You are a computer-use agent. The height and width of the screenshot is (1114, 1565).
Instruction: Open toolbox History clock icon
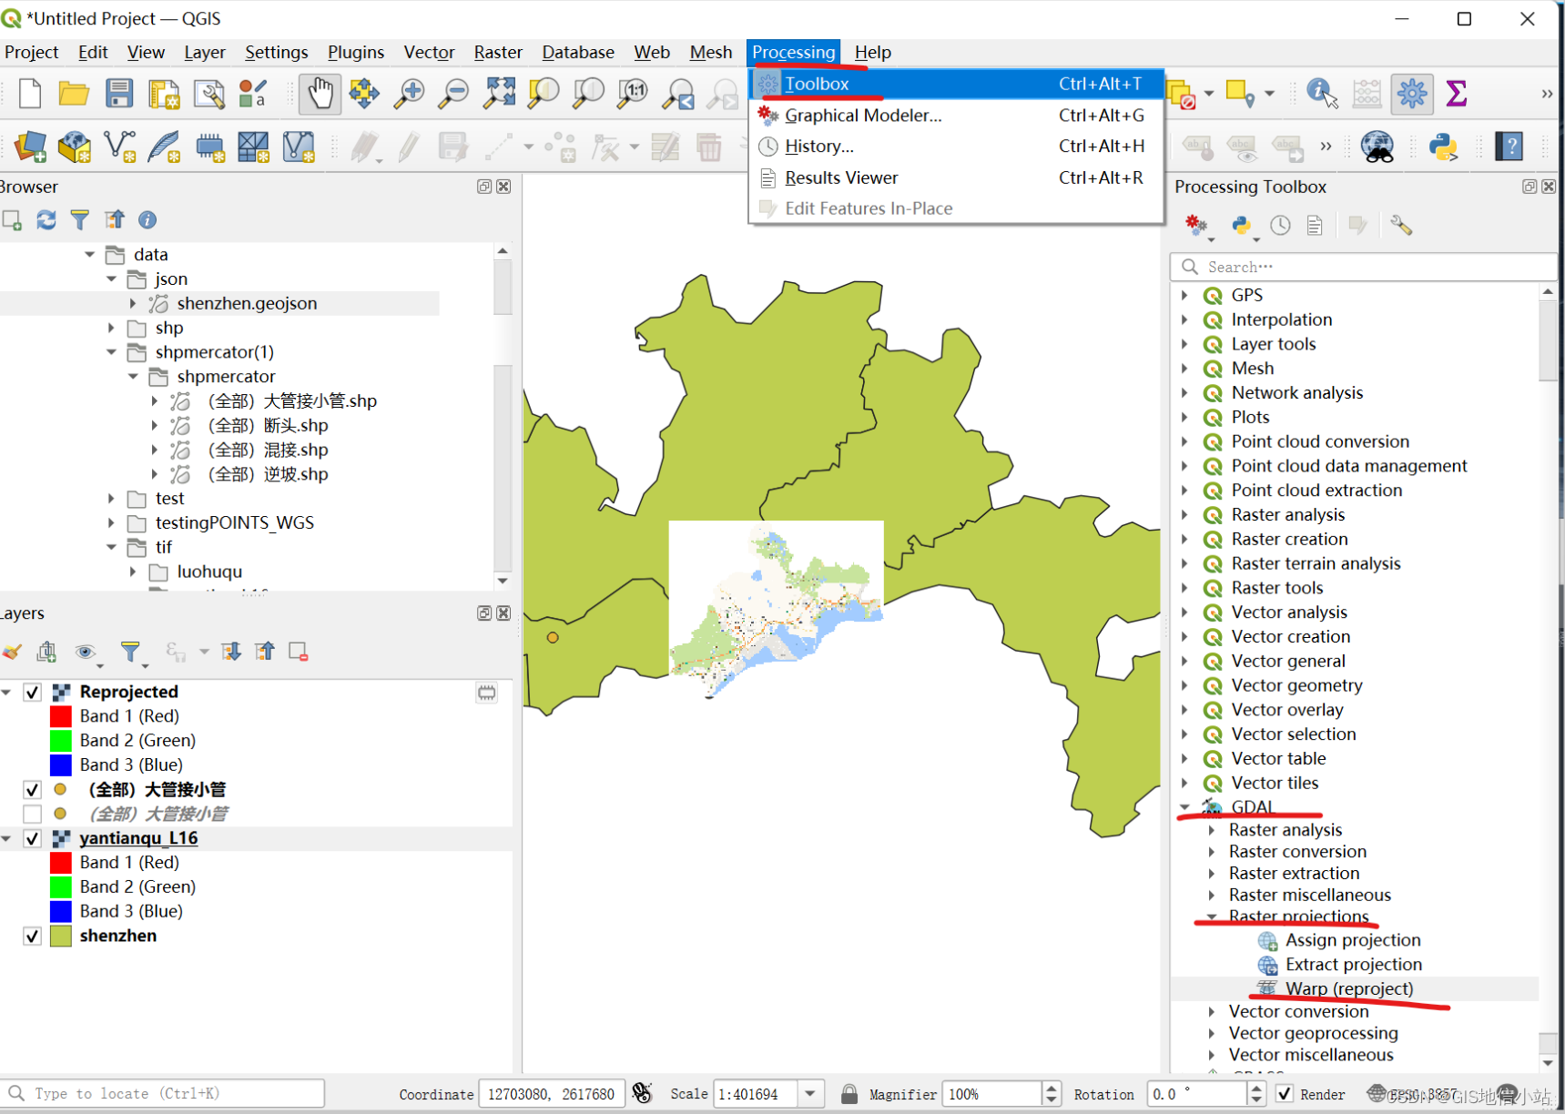(x=1281, y=226)
